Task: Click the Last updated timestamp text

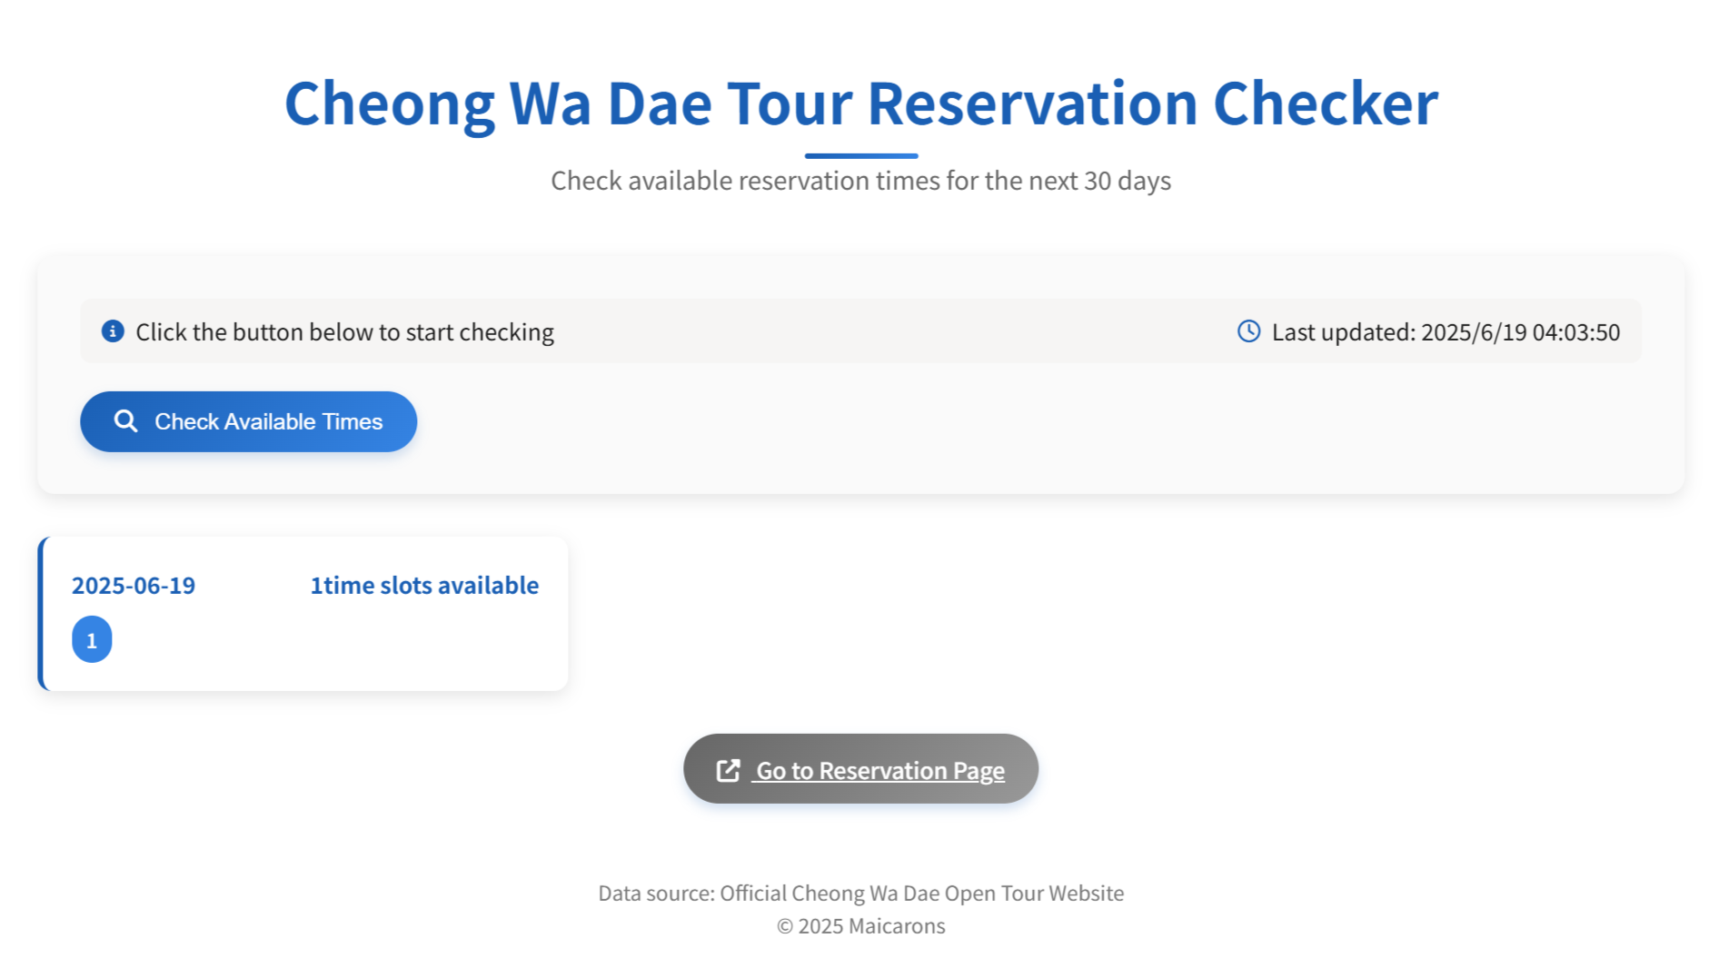Action: tap(1446, 332)
